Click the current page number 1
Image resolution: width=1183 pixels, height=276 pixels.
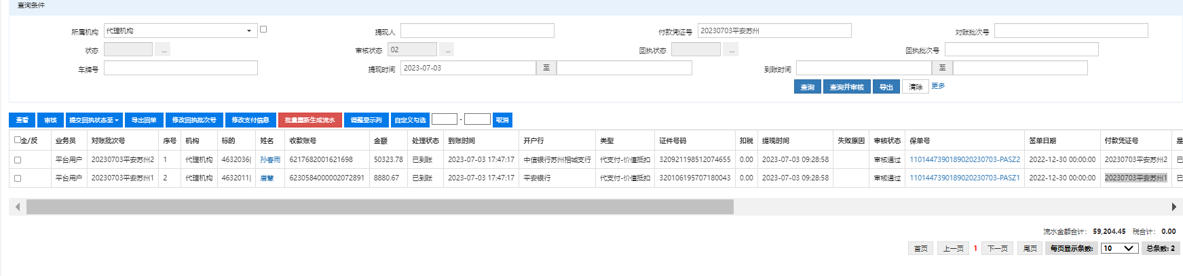tap(975, 248)
